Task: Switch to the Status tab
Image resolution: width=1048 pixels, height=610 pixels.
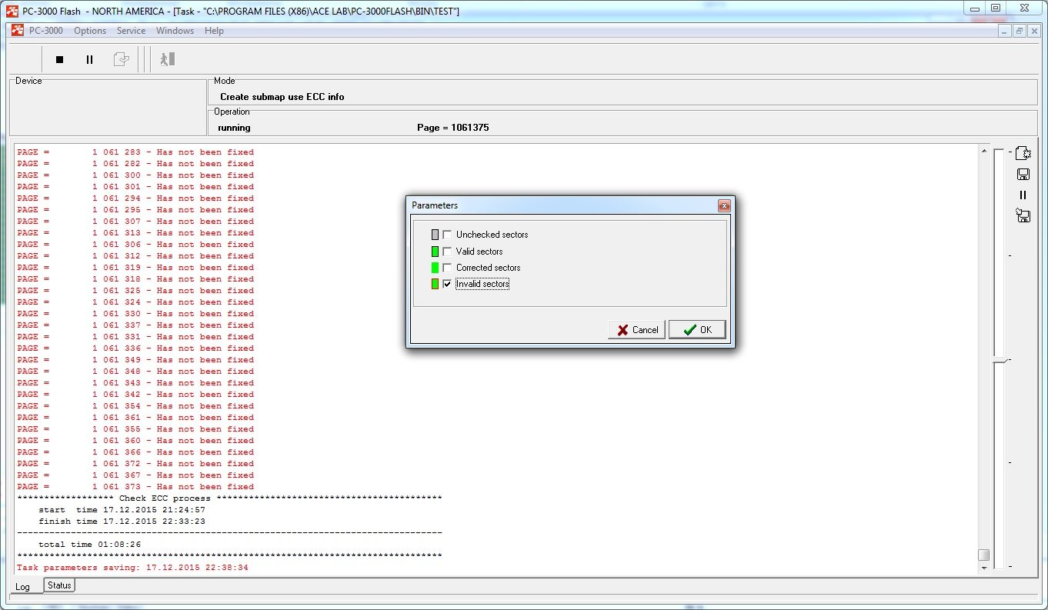Action: [59, 585]
